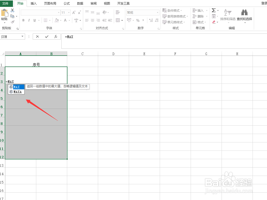
Task: Click the Increase Indent icon
Action: coord(110,20)
